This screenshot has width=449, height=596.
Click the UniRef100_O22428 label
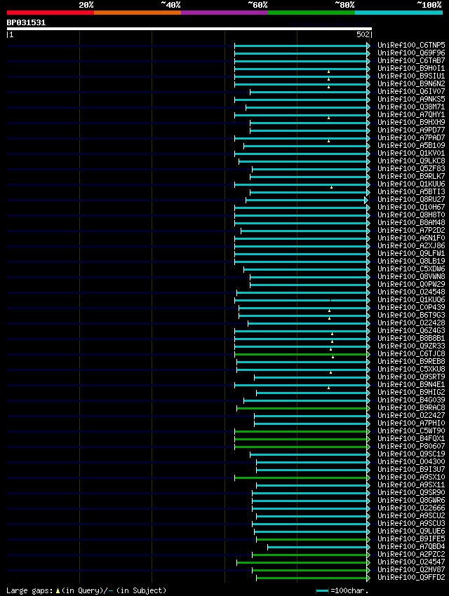coord(411,323)
